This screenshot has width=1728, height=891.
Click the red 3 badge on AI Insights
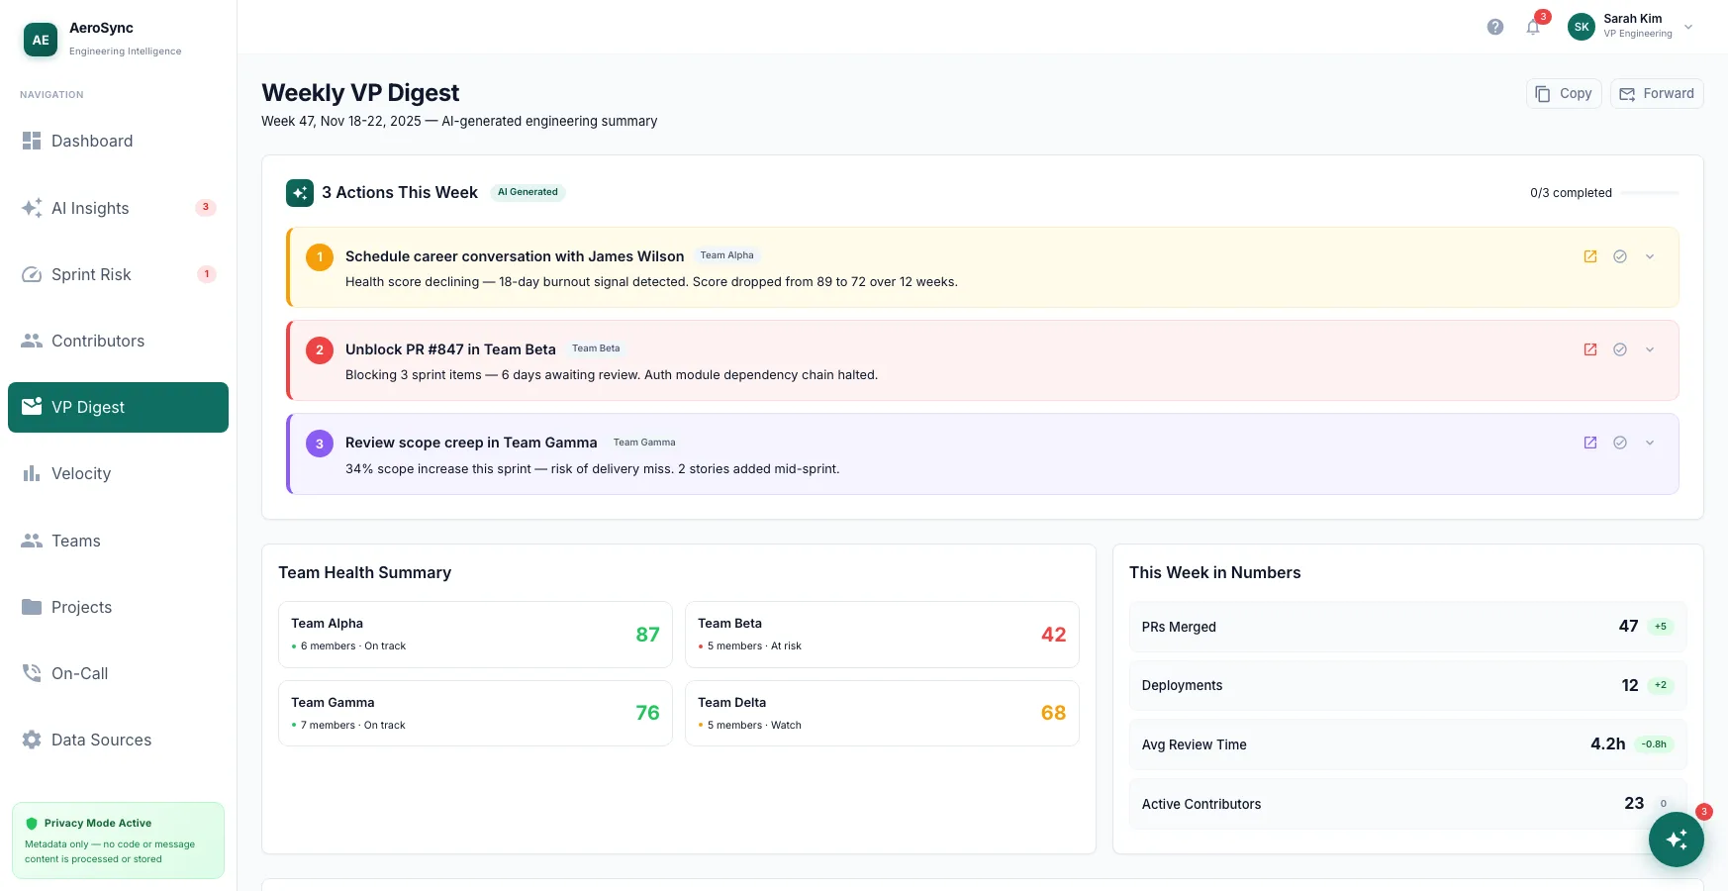pos(206,207)
